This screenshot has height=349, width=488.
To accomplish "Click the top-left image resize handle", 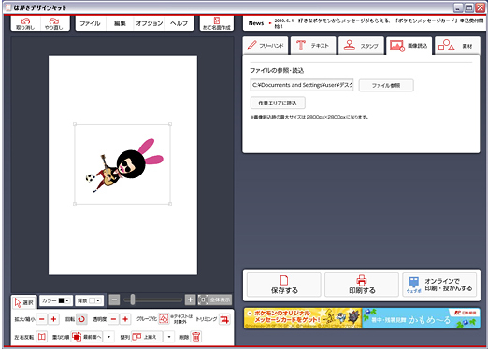I will point(75,124).
